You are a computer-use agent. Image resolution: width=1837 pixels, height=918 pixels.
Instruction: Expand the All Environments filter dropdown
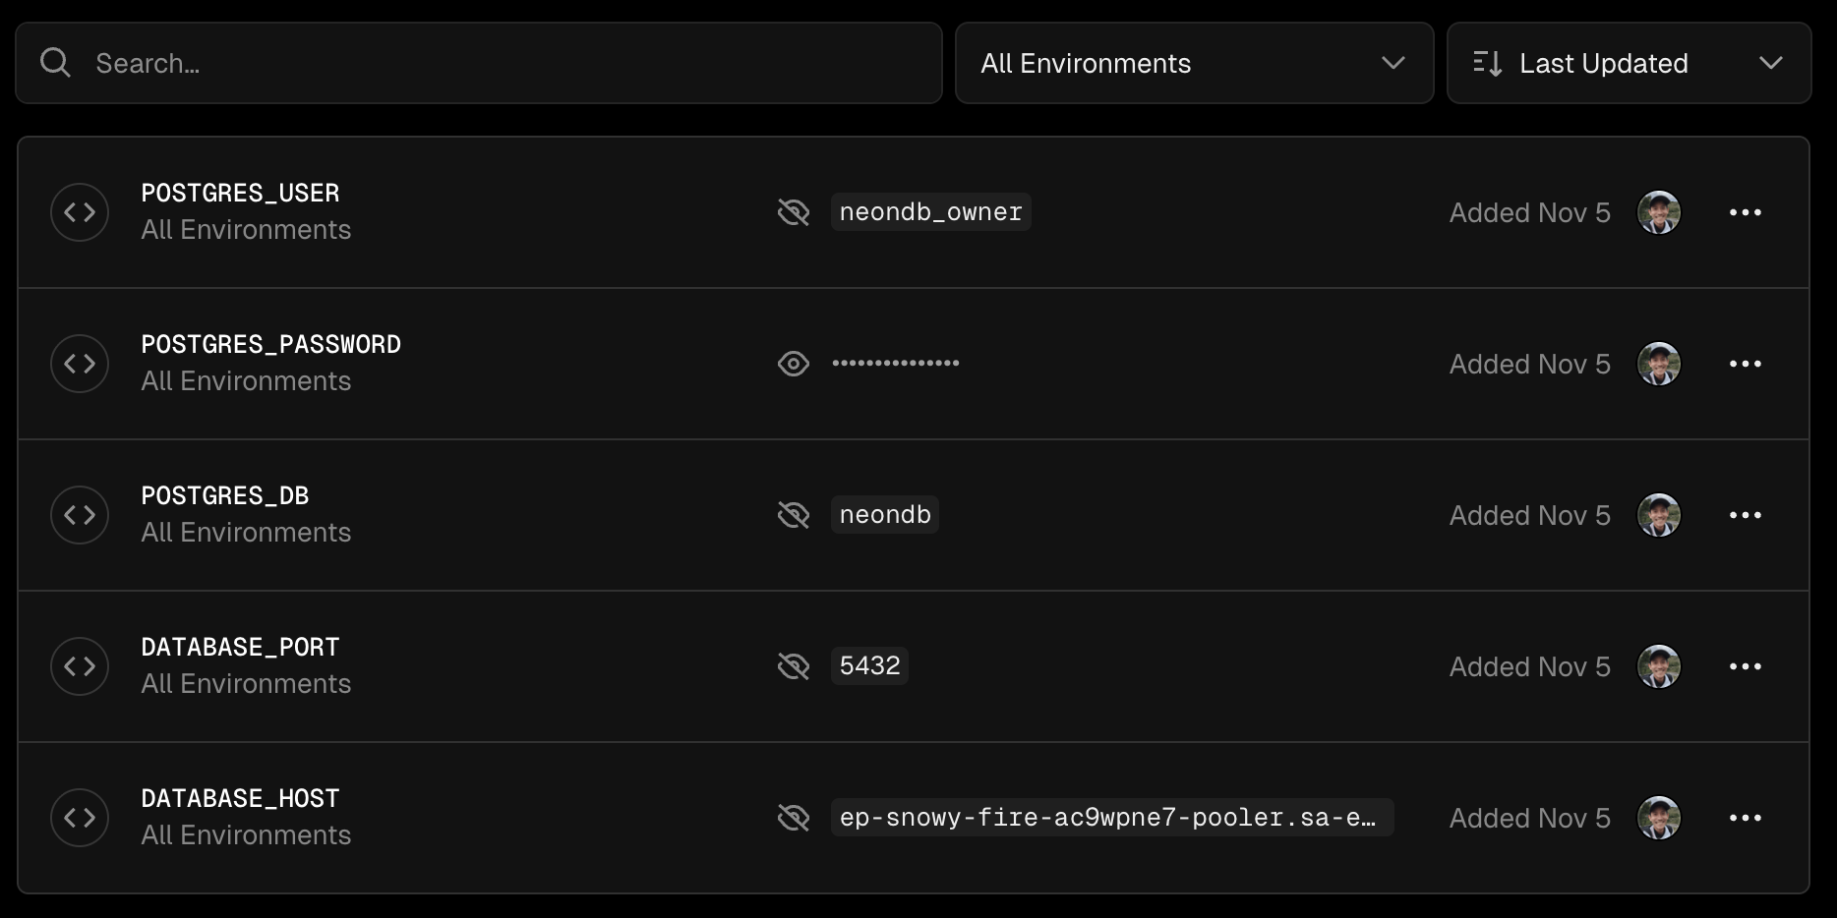(x=1194, y=63)
